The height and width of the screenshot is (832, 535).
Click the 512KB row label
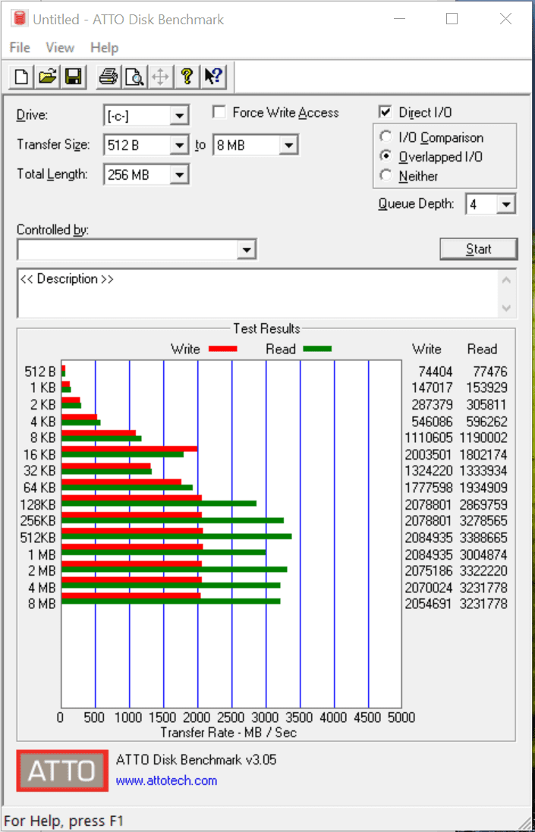point(38,537)
